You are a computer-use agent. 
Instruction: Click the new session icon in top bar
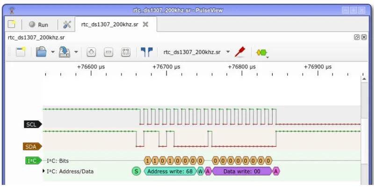pyautogui.click(x=12, y=24)
